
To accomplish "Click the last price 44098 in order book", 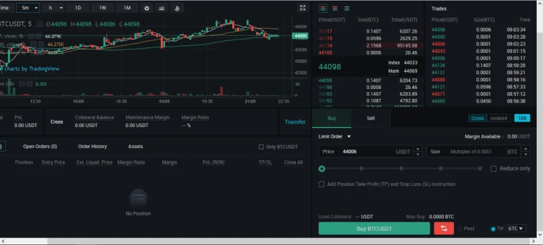I will click(x=330, y=67).
